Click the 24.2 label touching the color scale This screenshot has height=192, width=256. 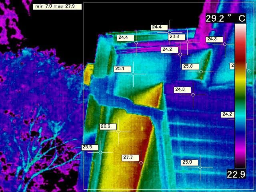[228, 115]
